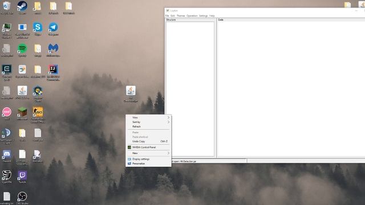
Task: Open the Operation menu in Luyten
Action: click(x=192, y=16)
